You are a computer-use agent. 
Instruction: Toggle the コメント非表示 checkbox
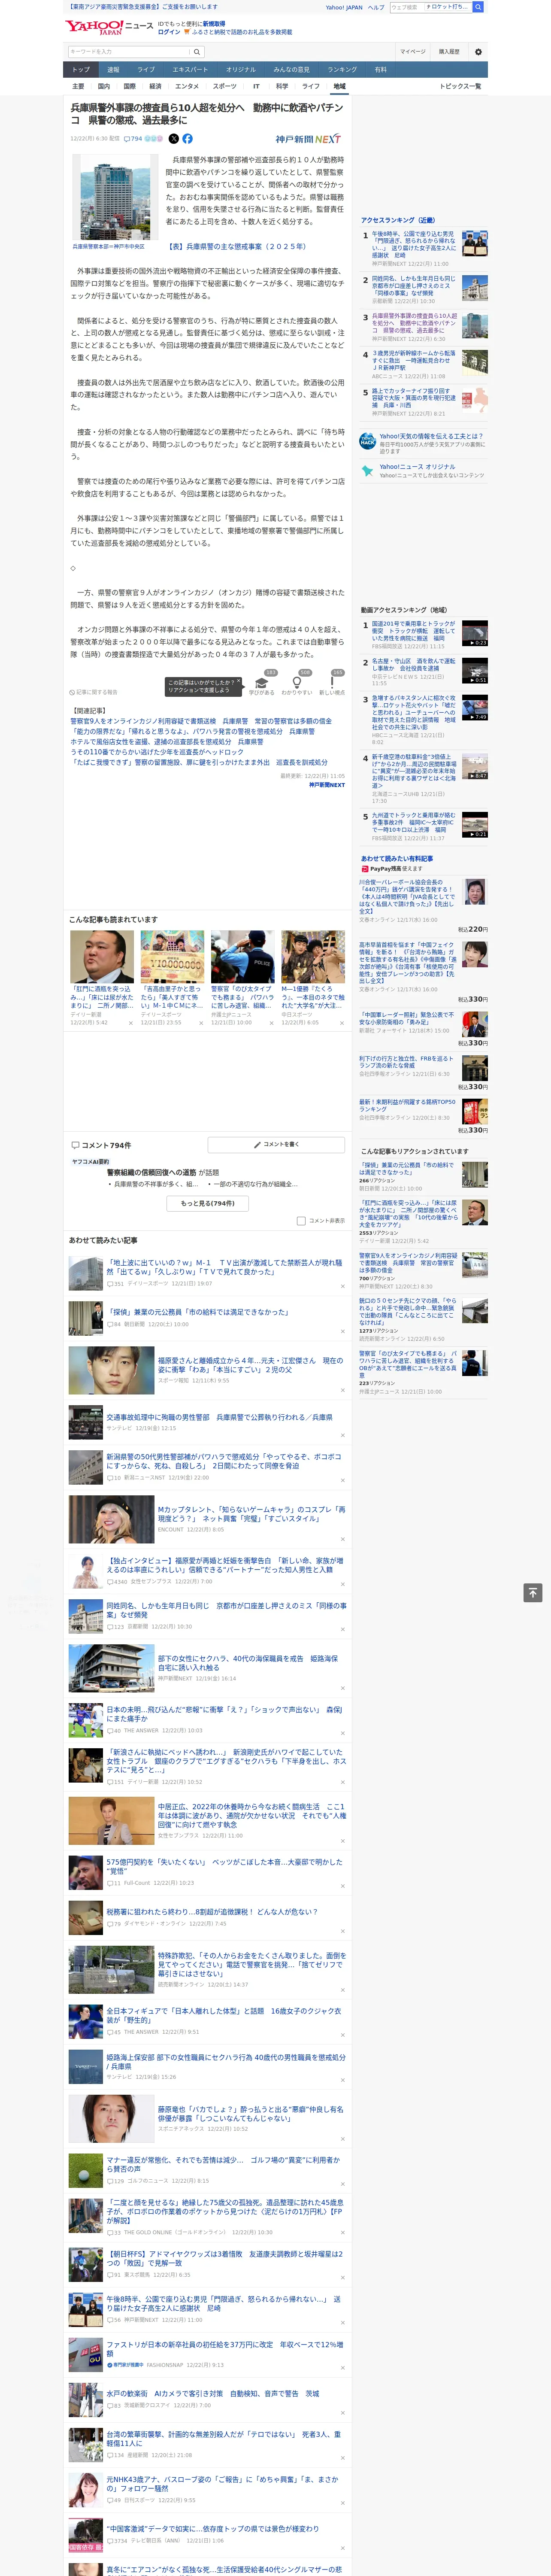tap(301, 1221)
